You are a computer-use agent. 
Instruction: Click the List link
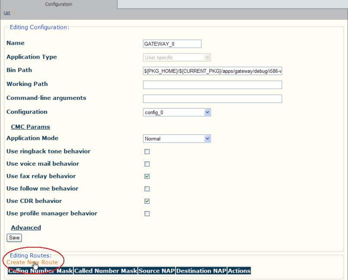point(7,13)
